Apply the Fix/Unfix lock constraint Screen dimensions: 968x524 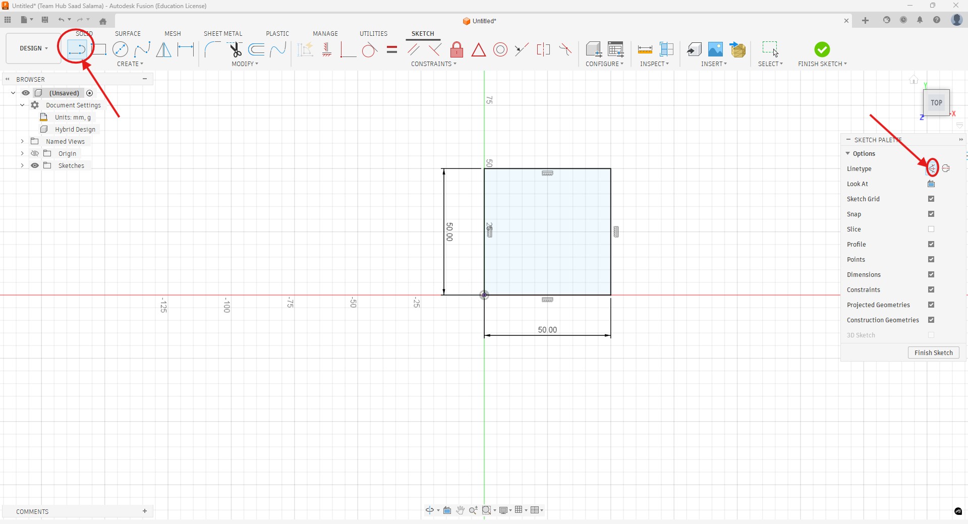[457, 49]
